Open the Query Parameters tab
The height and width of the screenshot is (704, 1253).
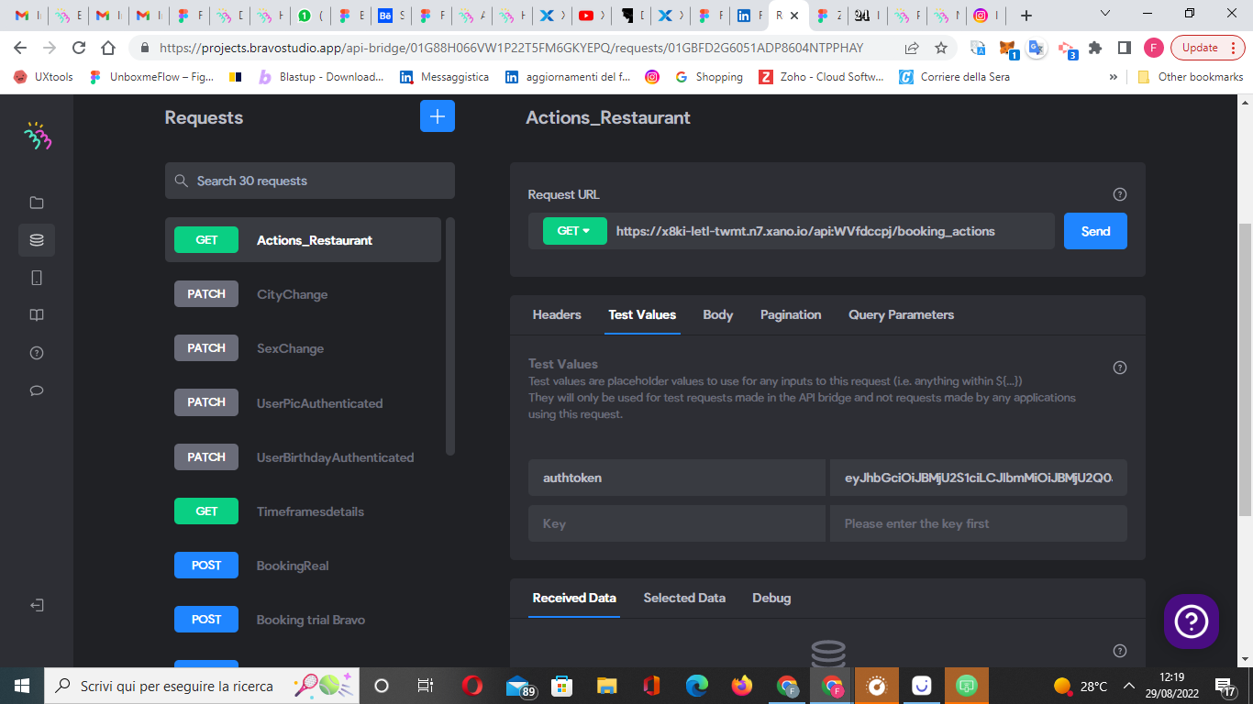901,314
